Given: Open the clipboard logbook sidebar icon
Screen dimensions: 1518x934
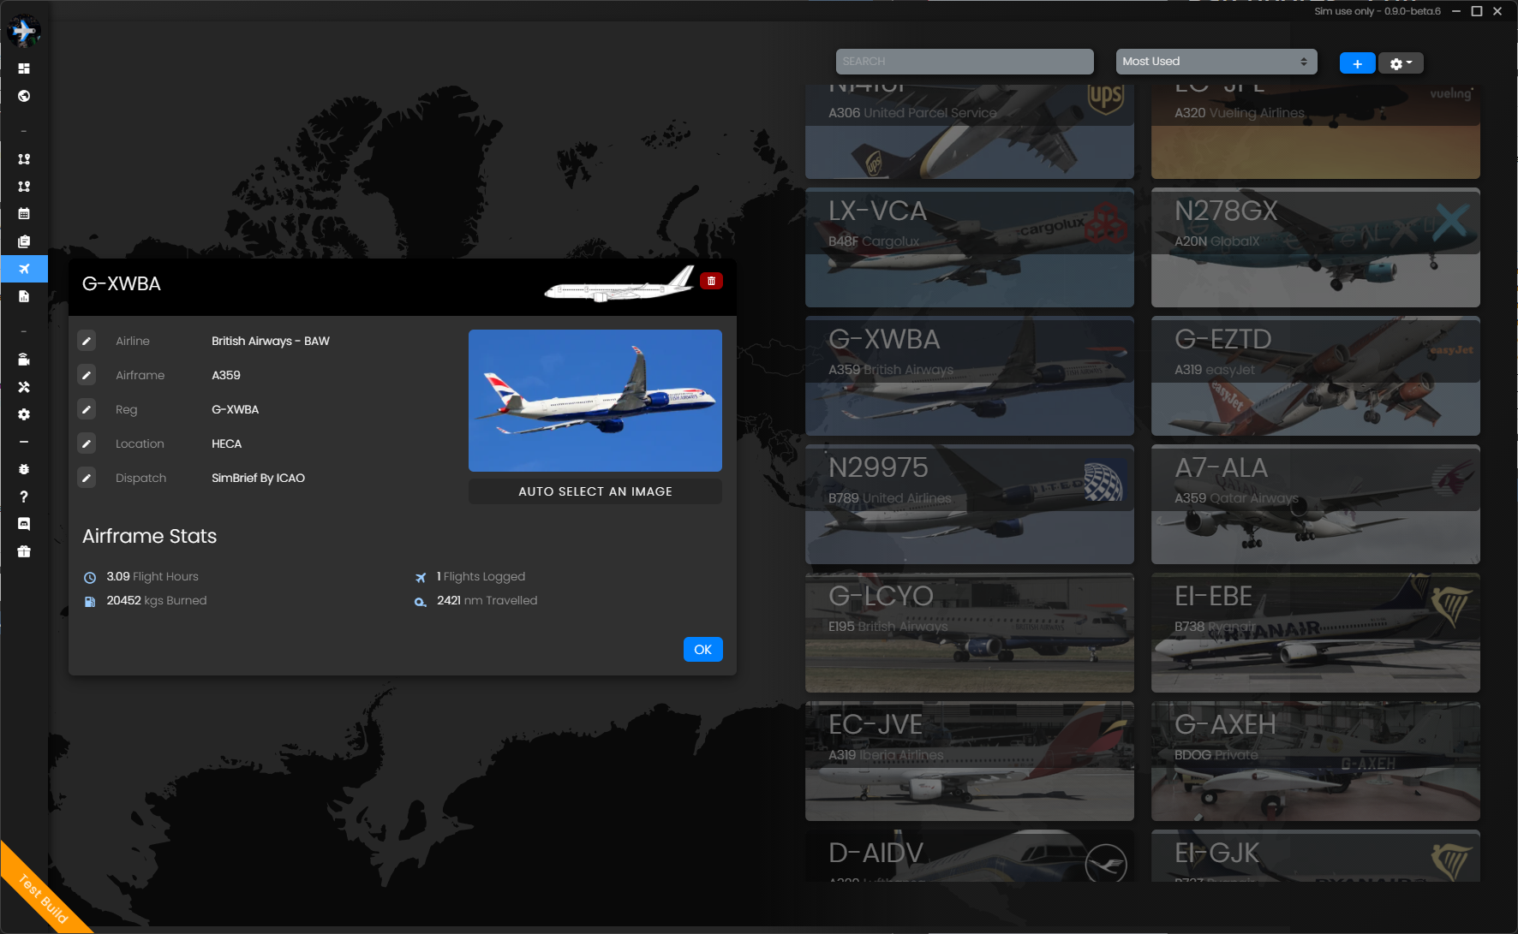Looking at the screenshot, I should pos(24,241).
